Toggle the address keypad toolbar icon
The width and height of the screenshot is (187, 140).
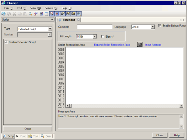[x=73, y=14]
